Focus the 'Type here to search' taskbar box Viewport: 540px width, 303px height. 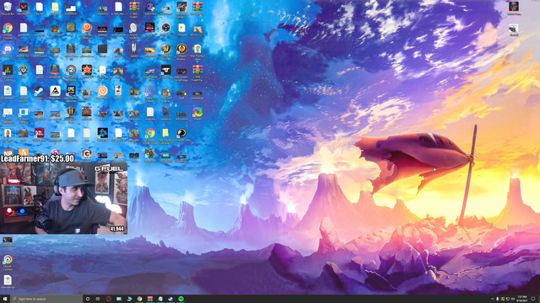(x=46, y=299)
